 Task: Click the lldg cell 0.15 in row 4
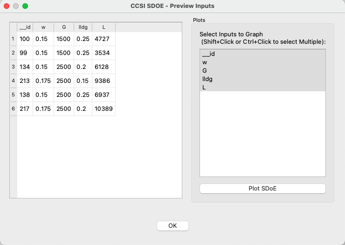pos(83,81)
